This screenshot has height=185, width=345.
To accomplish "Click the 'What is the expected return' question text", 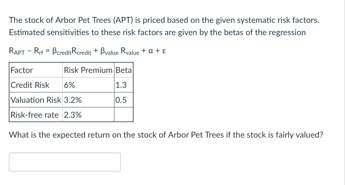I will pyautogui.click(x=166, y=135).
